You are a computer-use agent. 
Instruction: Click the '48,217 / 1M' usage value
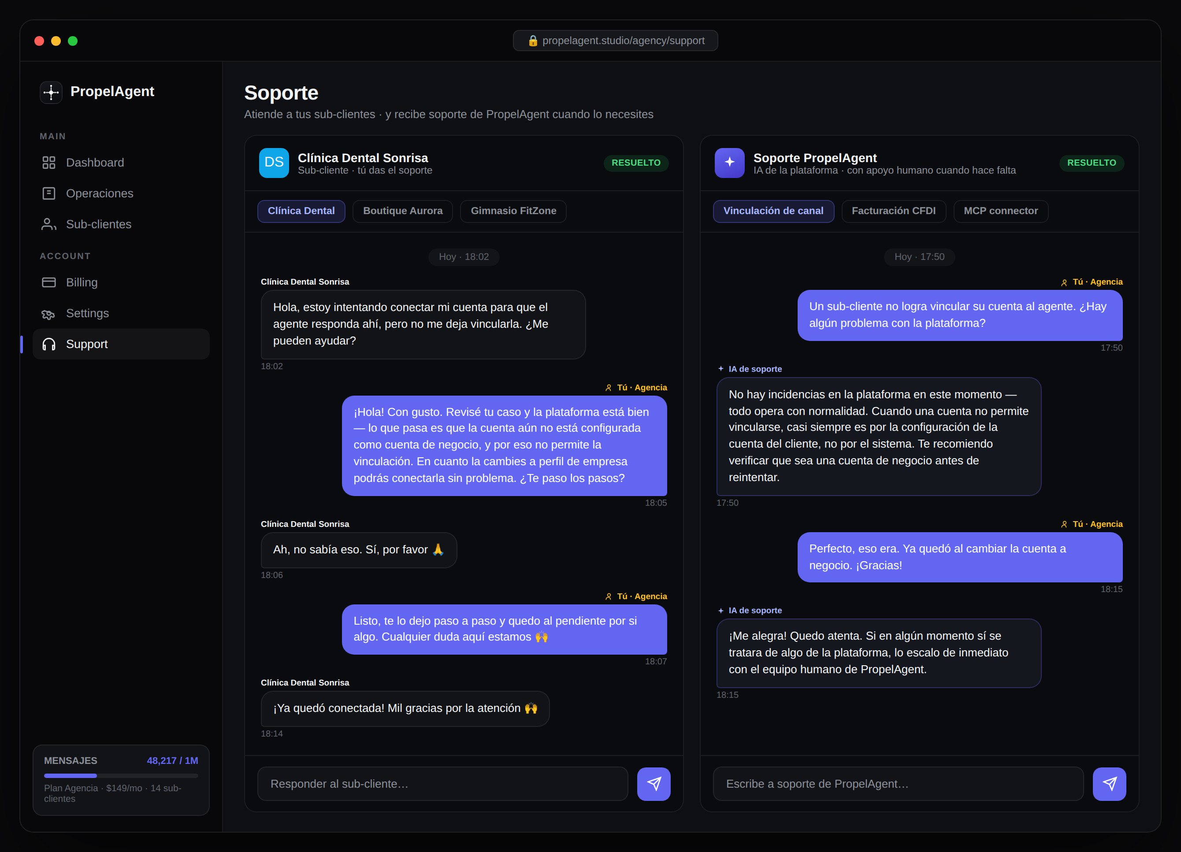172,760
